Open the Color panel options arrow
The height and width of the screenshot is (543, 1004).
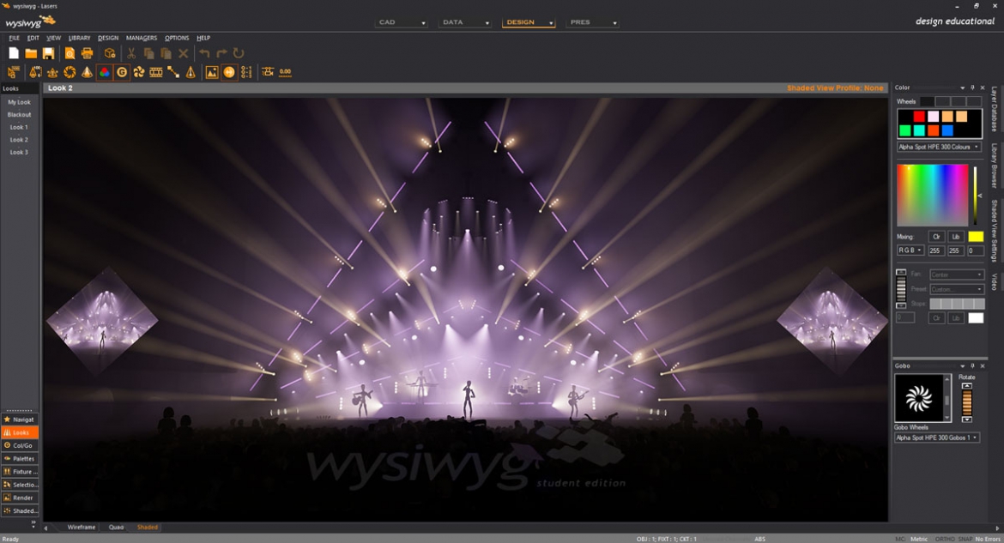coord(962,87)
